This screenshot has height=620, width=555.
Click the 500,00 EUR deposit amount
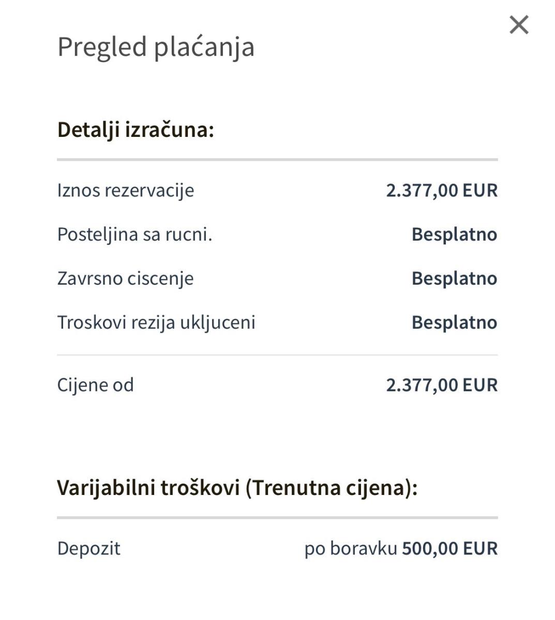pyautogui.click(x=449, y=548)
